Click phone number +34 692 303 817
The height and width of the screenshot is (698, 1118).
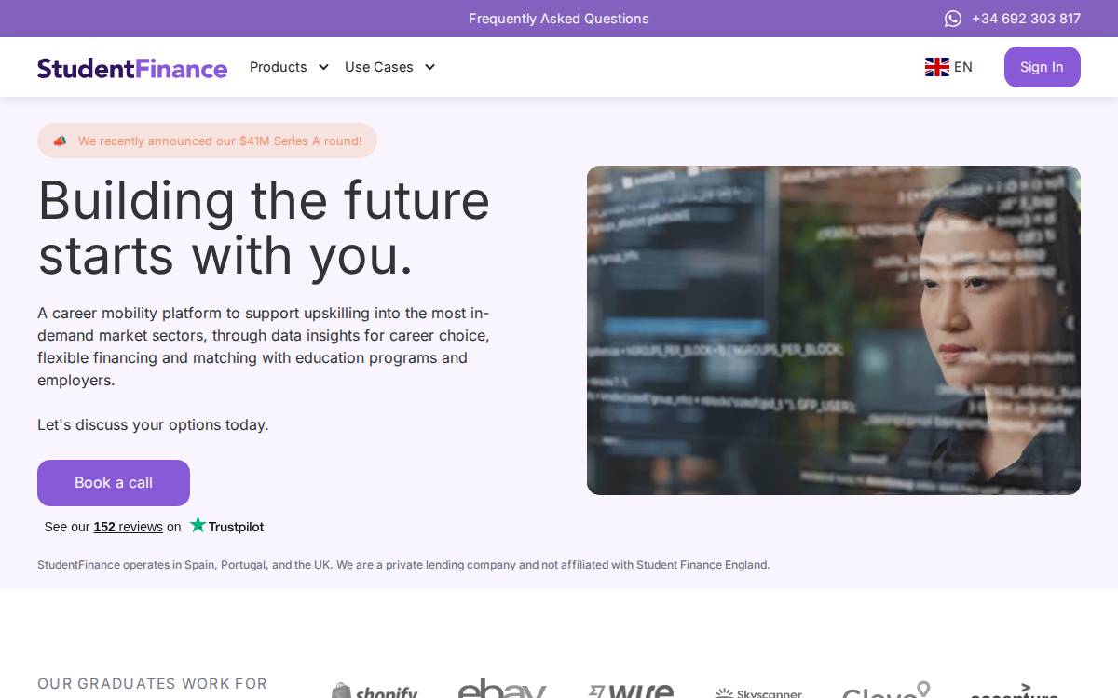(1026, 19)
